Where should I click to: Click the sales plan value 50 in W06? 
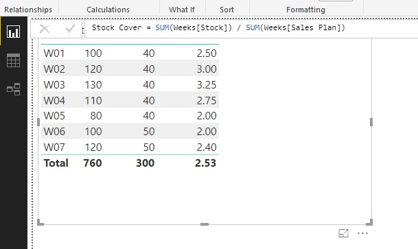[149, 131]
